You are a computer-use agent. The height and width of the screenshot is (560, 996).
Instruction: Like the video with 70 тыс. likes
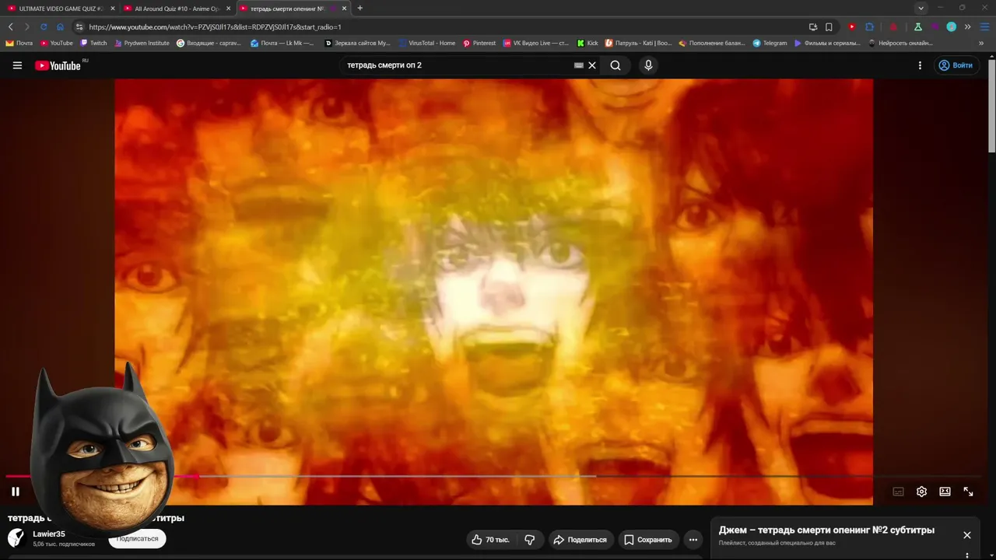pos(490,540)
